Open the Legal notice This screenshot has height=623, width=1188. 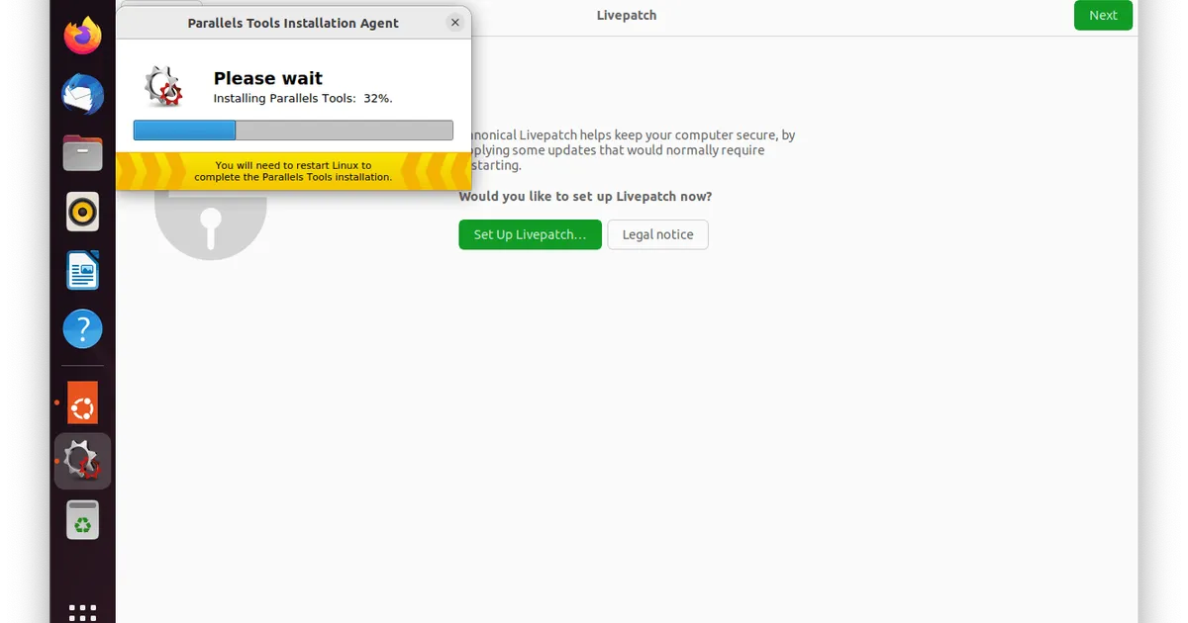point(657,234)
